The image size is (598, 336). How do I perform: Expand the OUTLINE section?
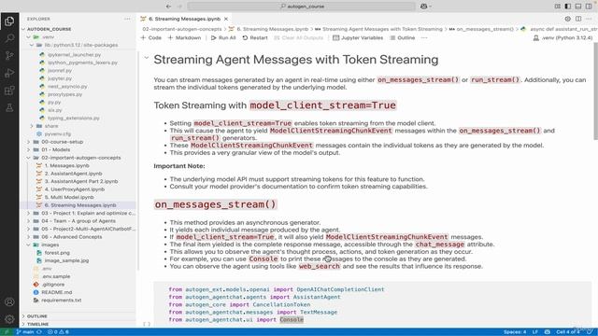(78, 316)
